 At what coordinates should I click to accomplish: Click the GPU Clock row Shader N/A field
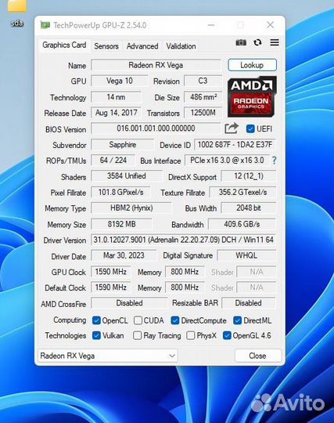(256, 272)
